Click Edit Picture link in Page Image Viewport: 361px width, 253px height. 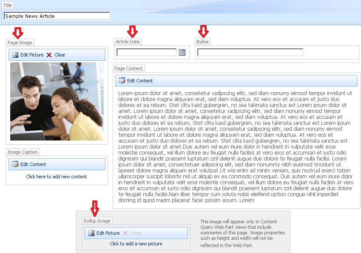[x=32, y=55]
